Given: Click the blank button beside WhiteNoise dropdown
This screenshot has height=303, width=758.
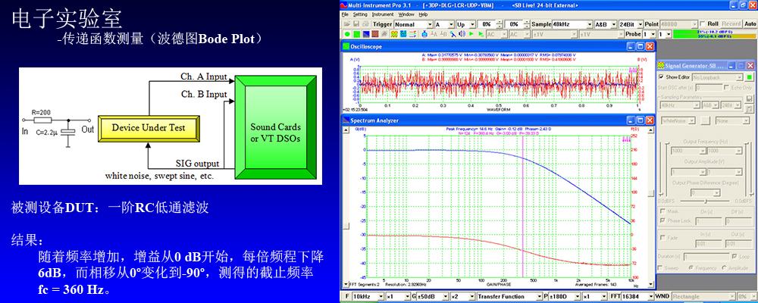Looking at the screenshot, I should click(705, 120).
